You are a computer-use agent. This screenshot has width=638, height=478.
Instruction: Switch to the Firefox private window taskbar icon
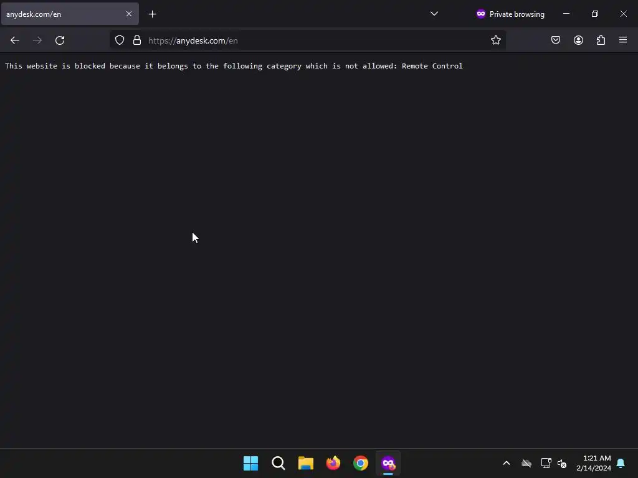pos(388,463)
